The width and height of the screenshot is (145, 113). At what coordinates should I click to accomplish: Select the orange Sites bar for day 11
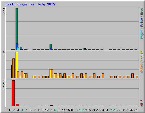(x=52, y=74)
